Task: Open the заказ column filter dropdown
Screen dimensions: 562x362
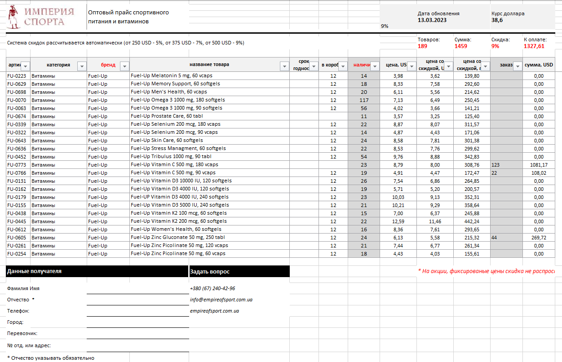Action: click(518, 66)
